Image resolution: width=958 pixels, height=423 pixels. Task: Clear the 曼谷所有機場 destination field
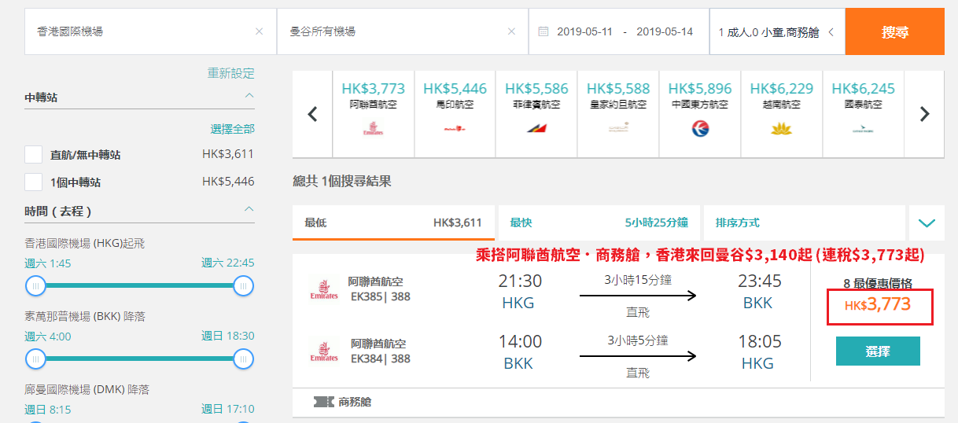[511, 32]
